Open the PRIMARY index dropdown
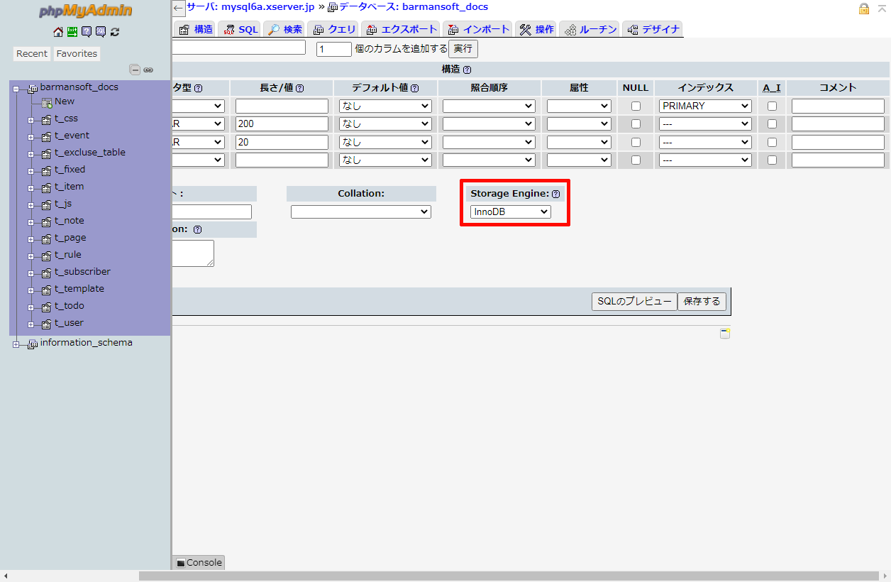Screen dimensions: 891x582 click(705, 106)
